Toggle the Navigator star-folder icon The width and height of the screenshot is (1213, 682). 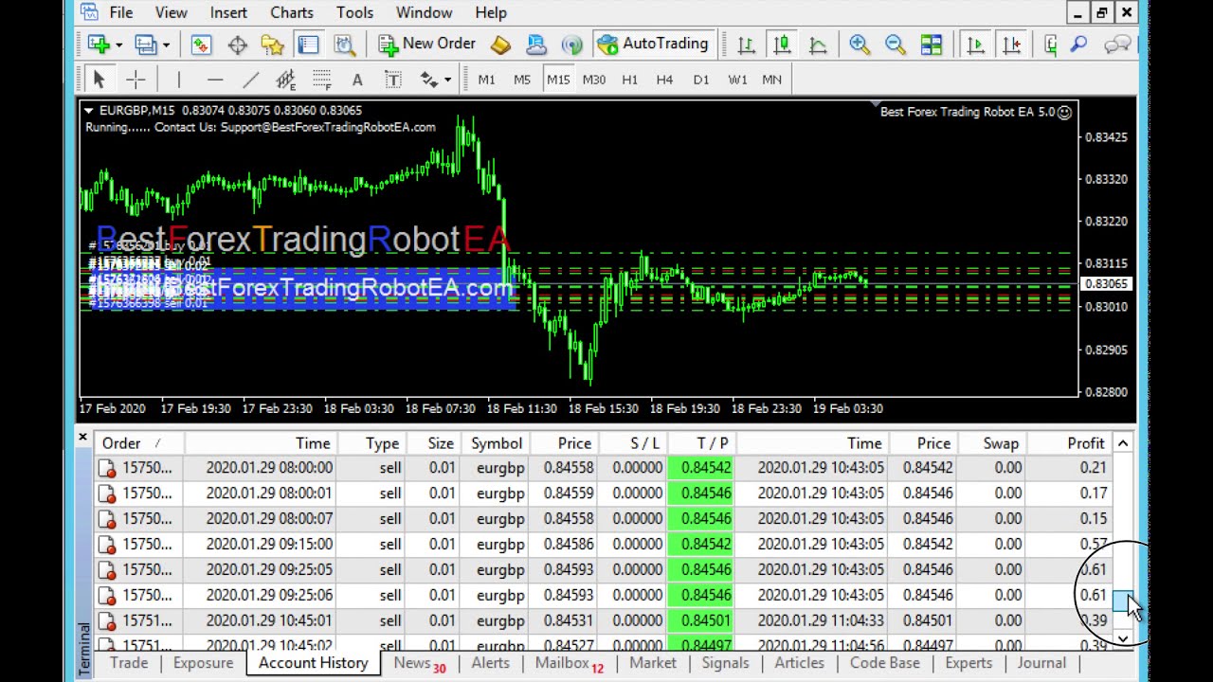(273, 44)
